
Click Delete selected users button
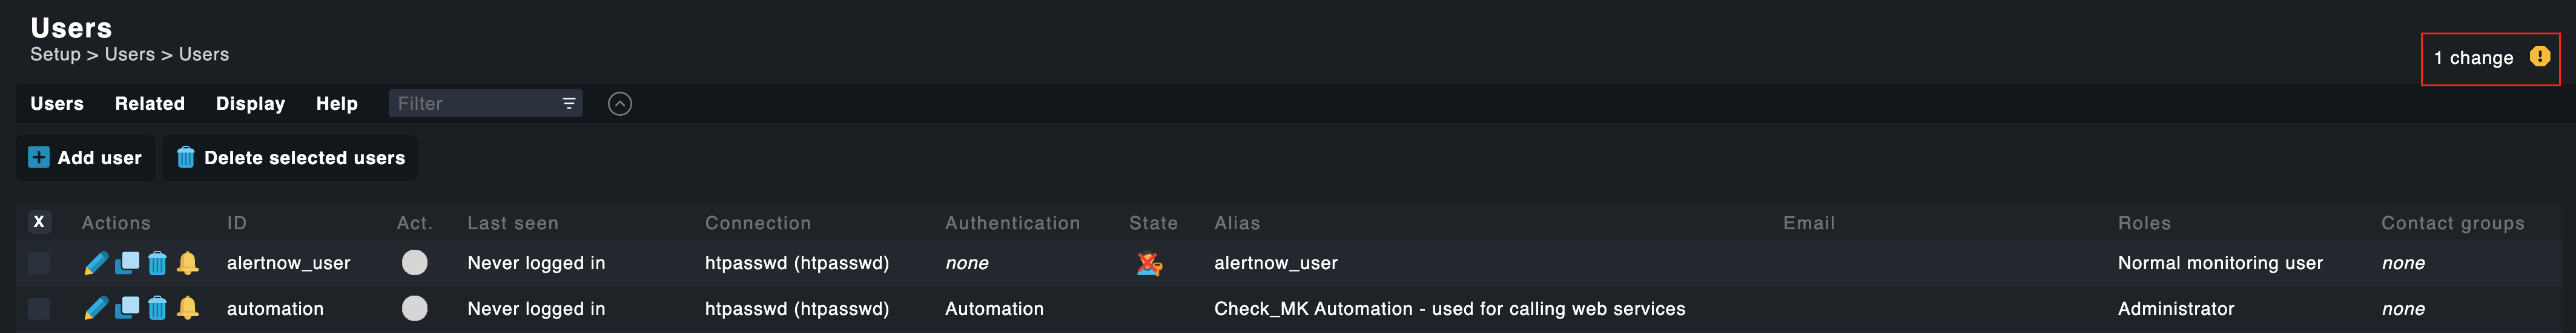tap(291, 157)
